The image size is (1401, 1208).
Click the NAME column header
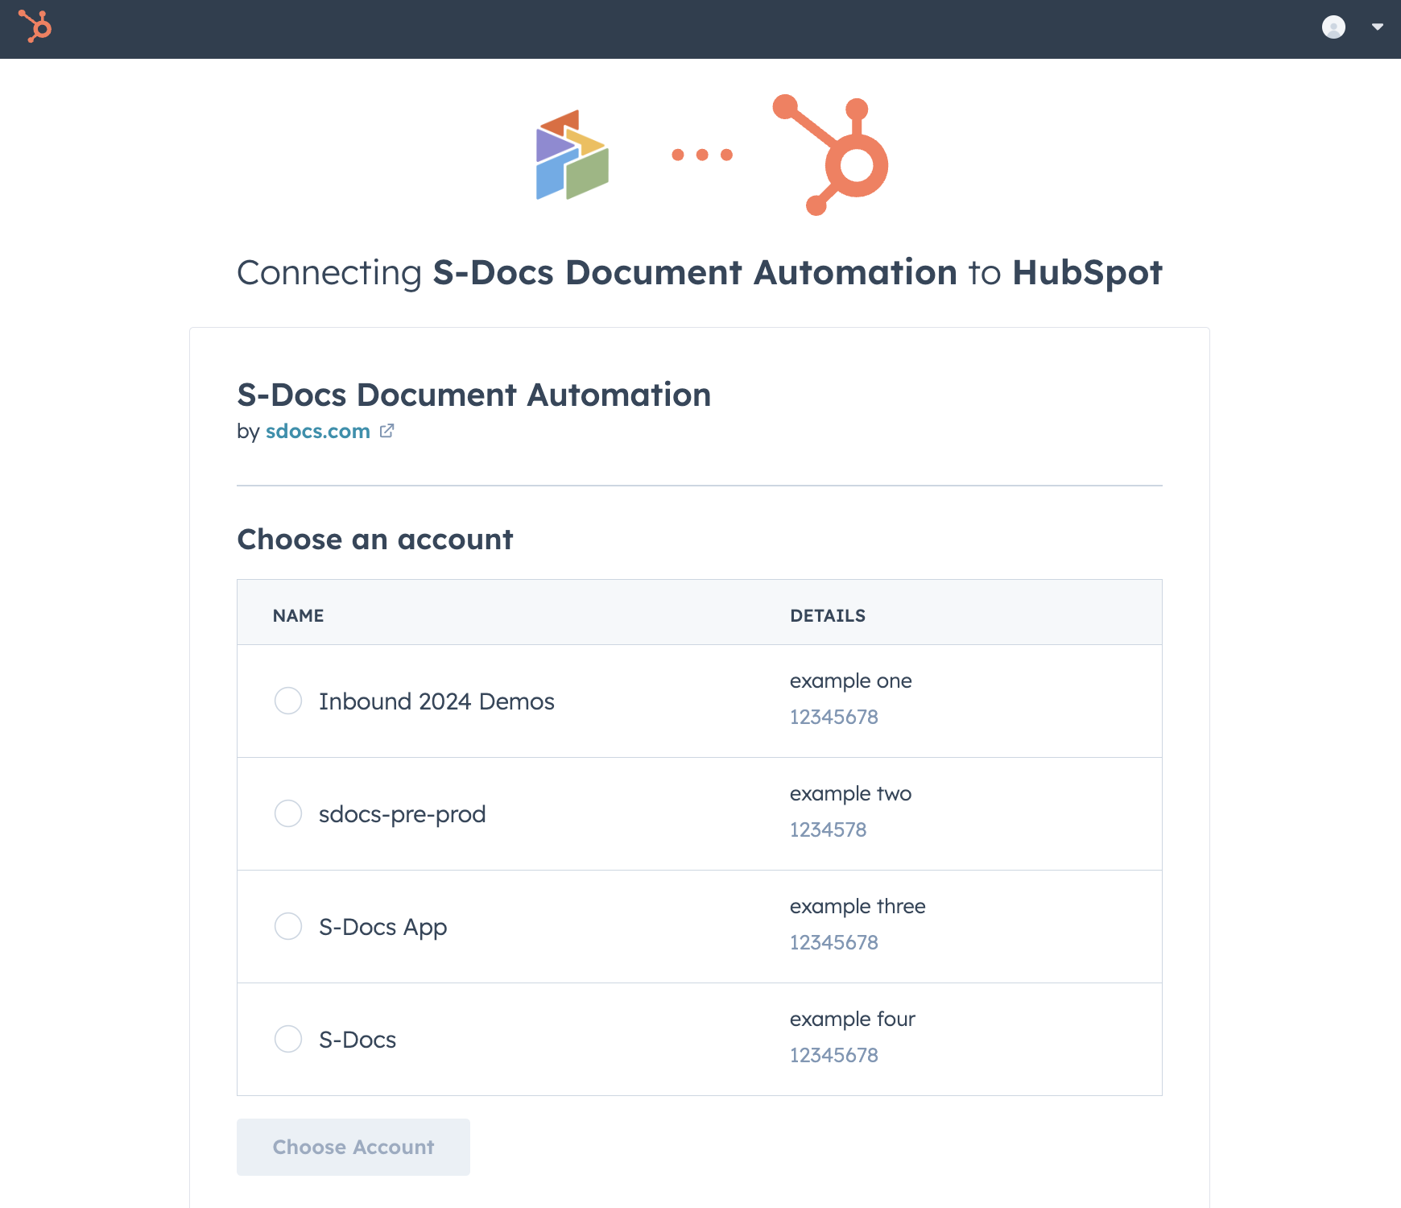(x=299, y=615)
